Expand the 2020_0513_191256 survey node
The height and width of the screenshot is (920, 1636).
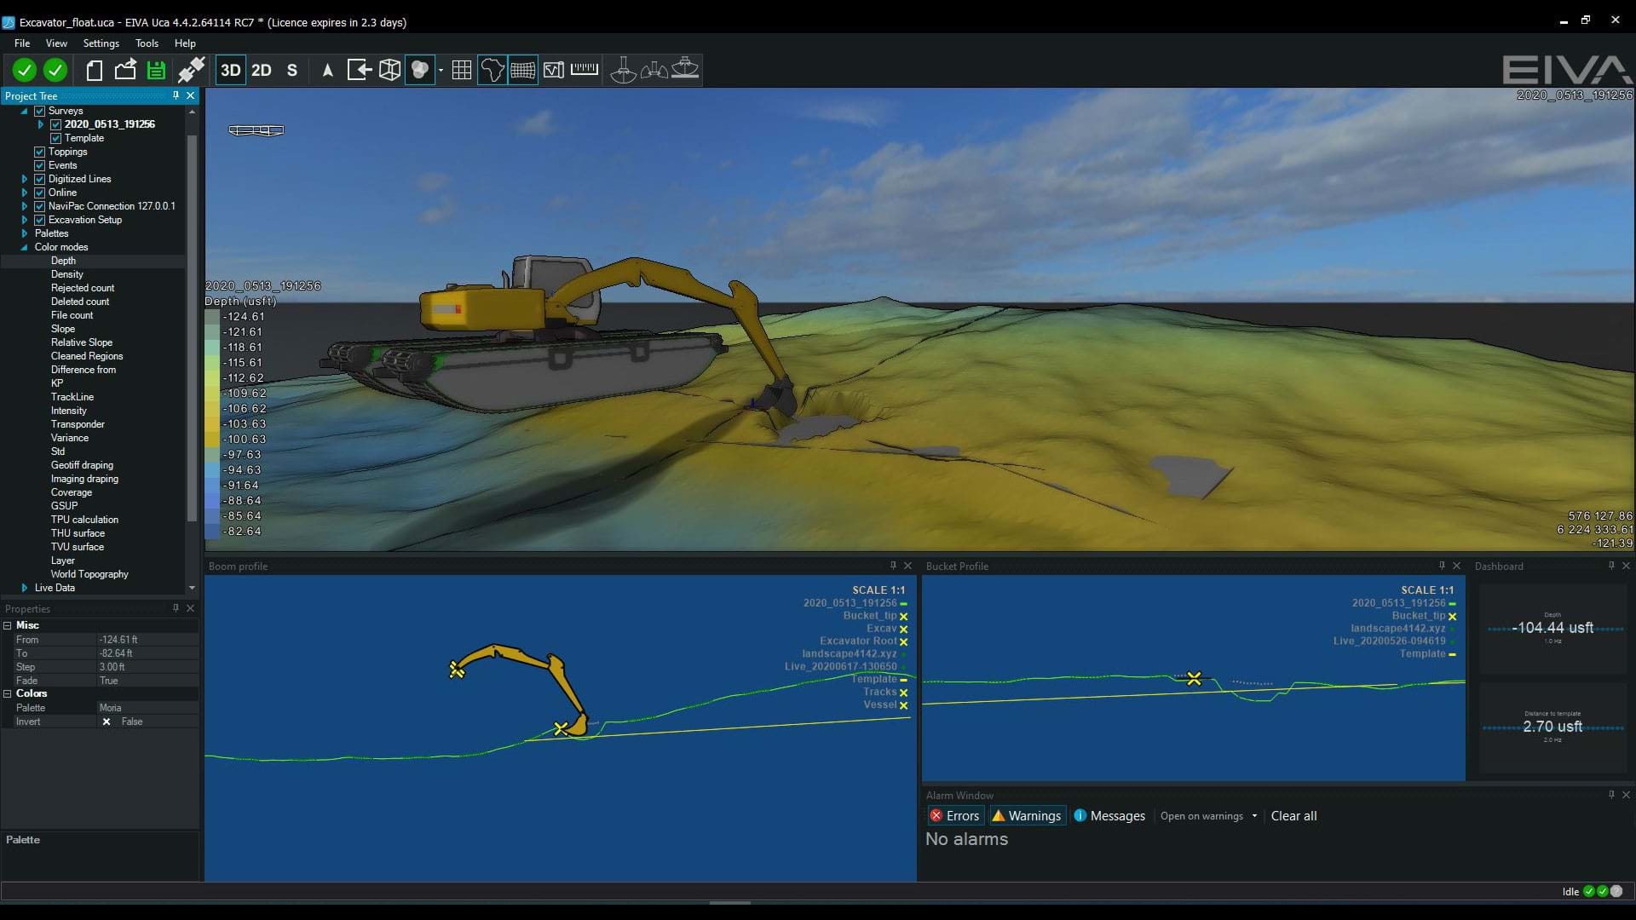click(40, 124)
